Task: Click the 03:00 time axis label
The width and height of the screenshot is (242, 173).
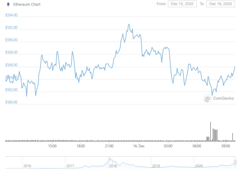Action: (168, 146)
